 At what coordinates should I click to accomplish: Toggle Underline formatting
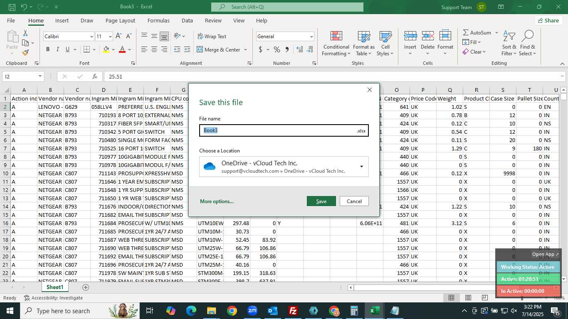tap(68, 49)
